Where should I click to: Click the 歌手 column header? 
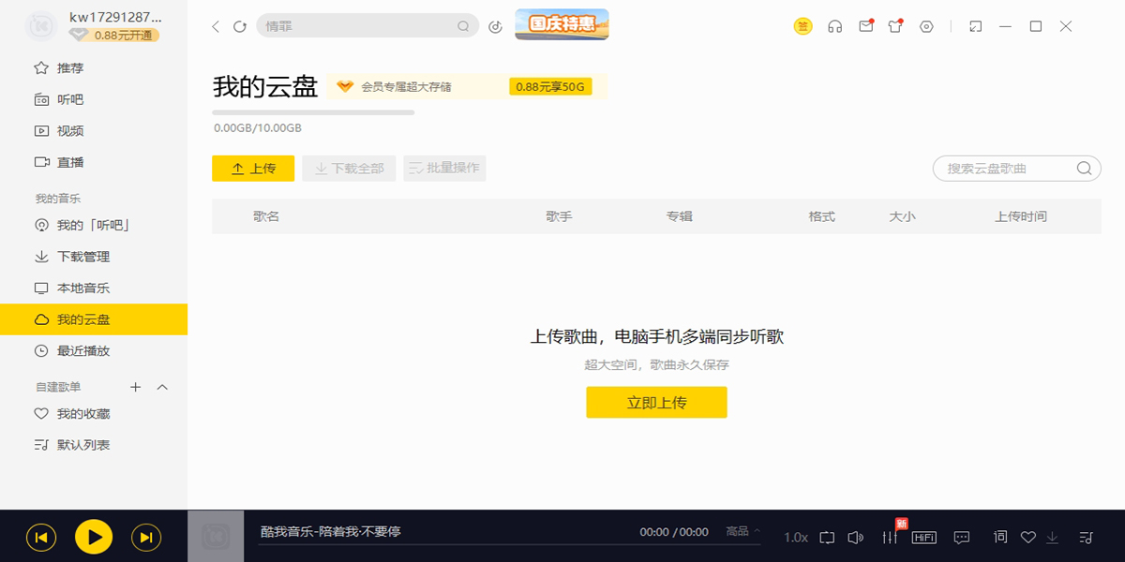pyautogui.click(x=560, y=216)
